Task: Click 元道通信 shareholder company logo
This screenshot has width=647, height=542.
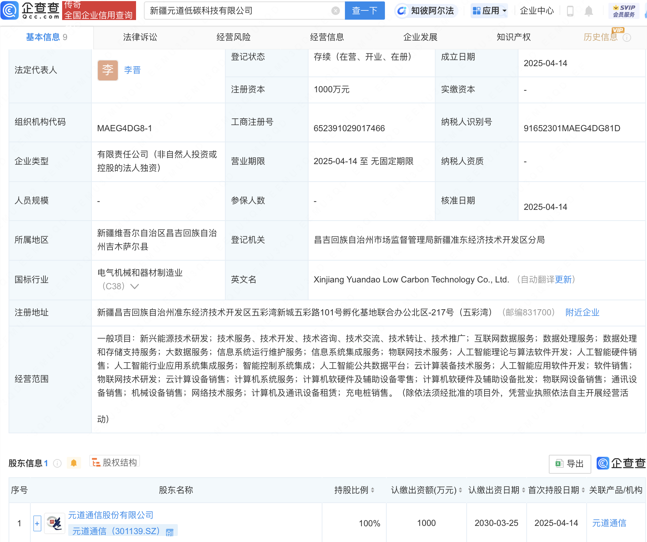Action: coord(54,523)
